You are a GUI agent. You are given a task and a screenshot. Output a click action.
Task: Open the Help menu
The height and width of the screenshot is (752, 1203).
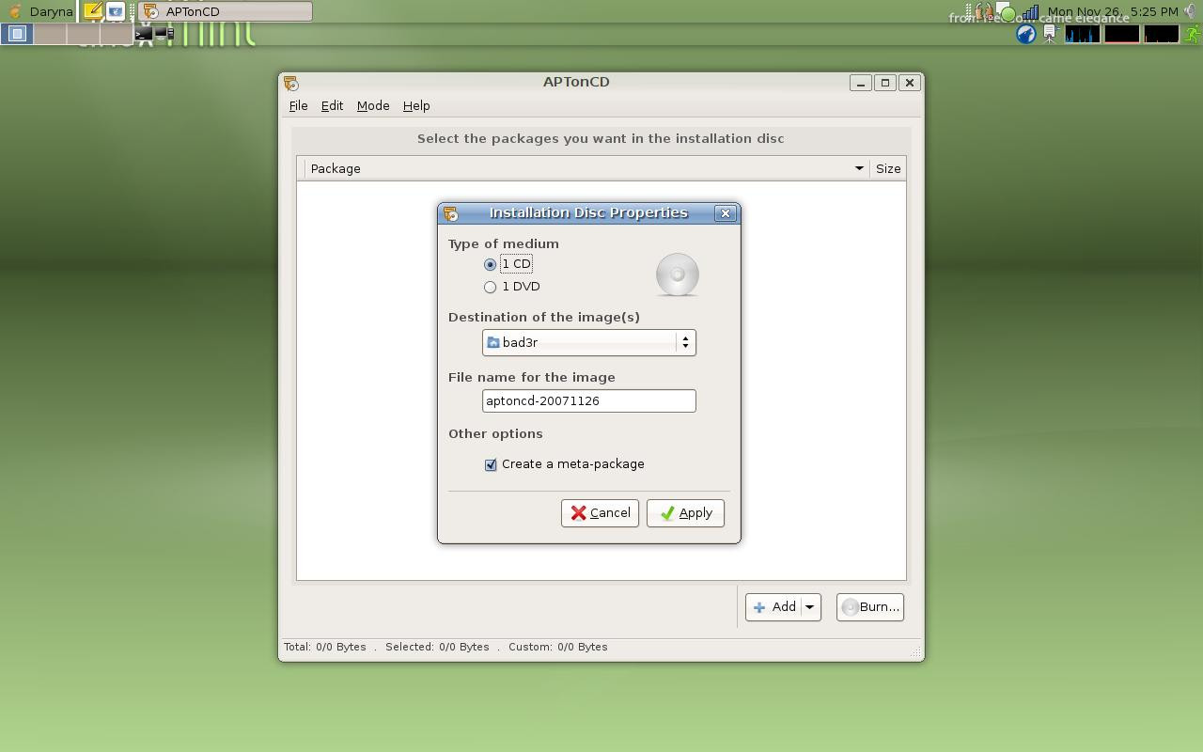[416, 105]
